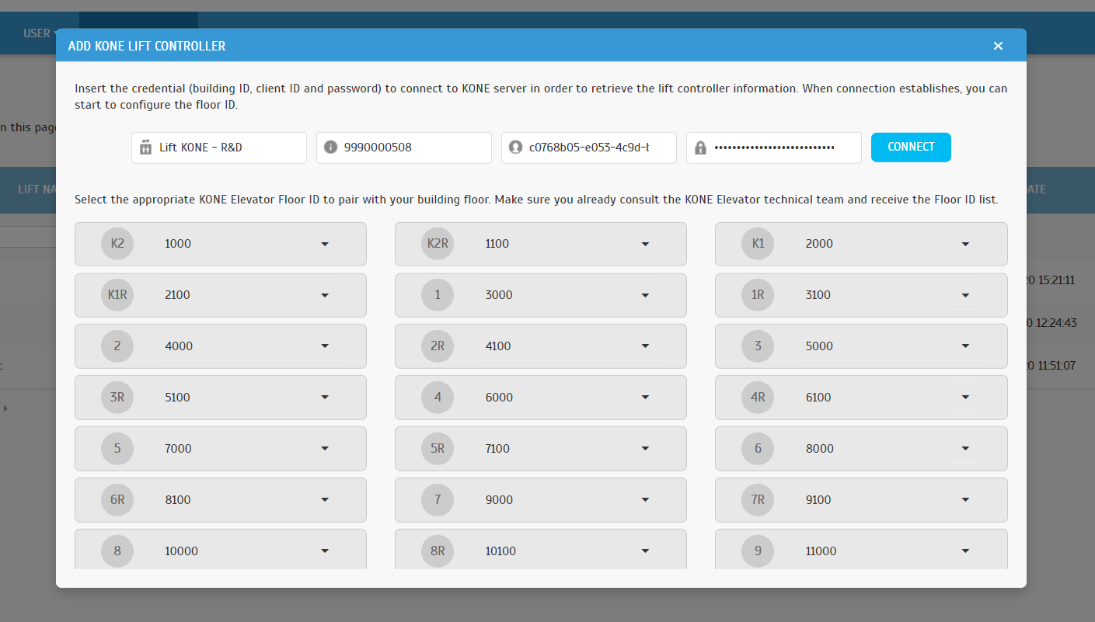Click the K2 floor badge
This screenshot has width=1095, height=622.
[x=117, y=244]
